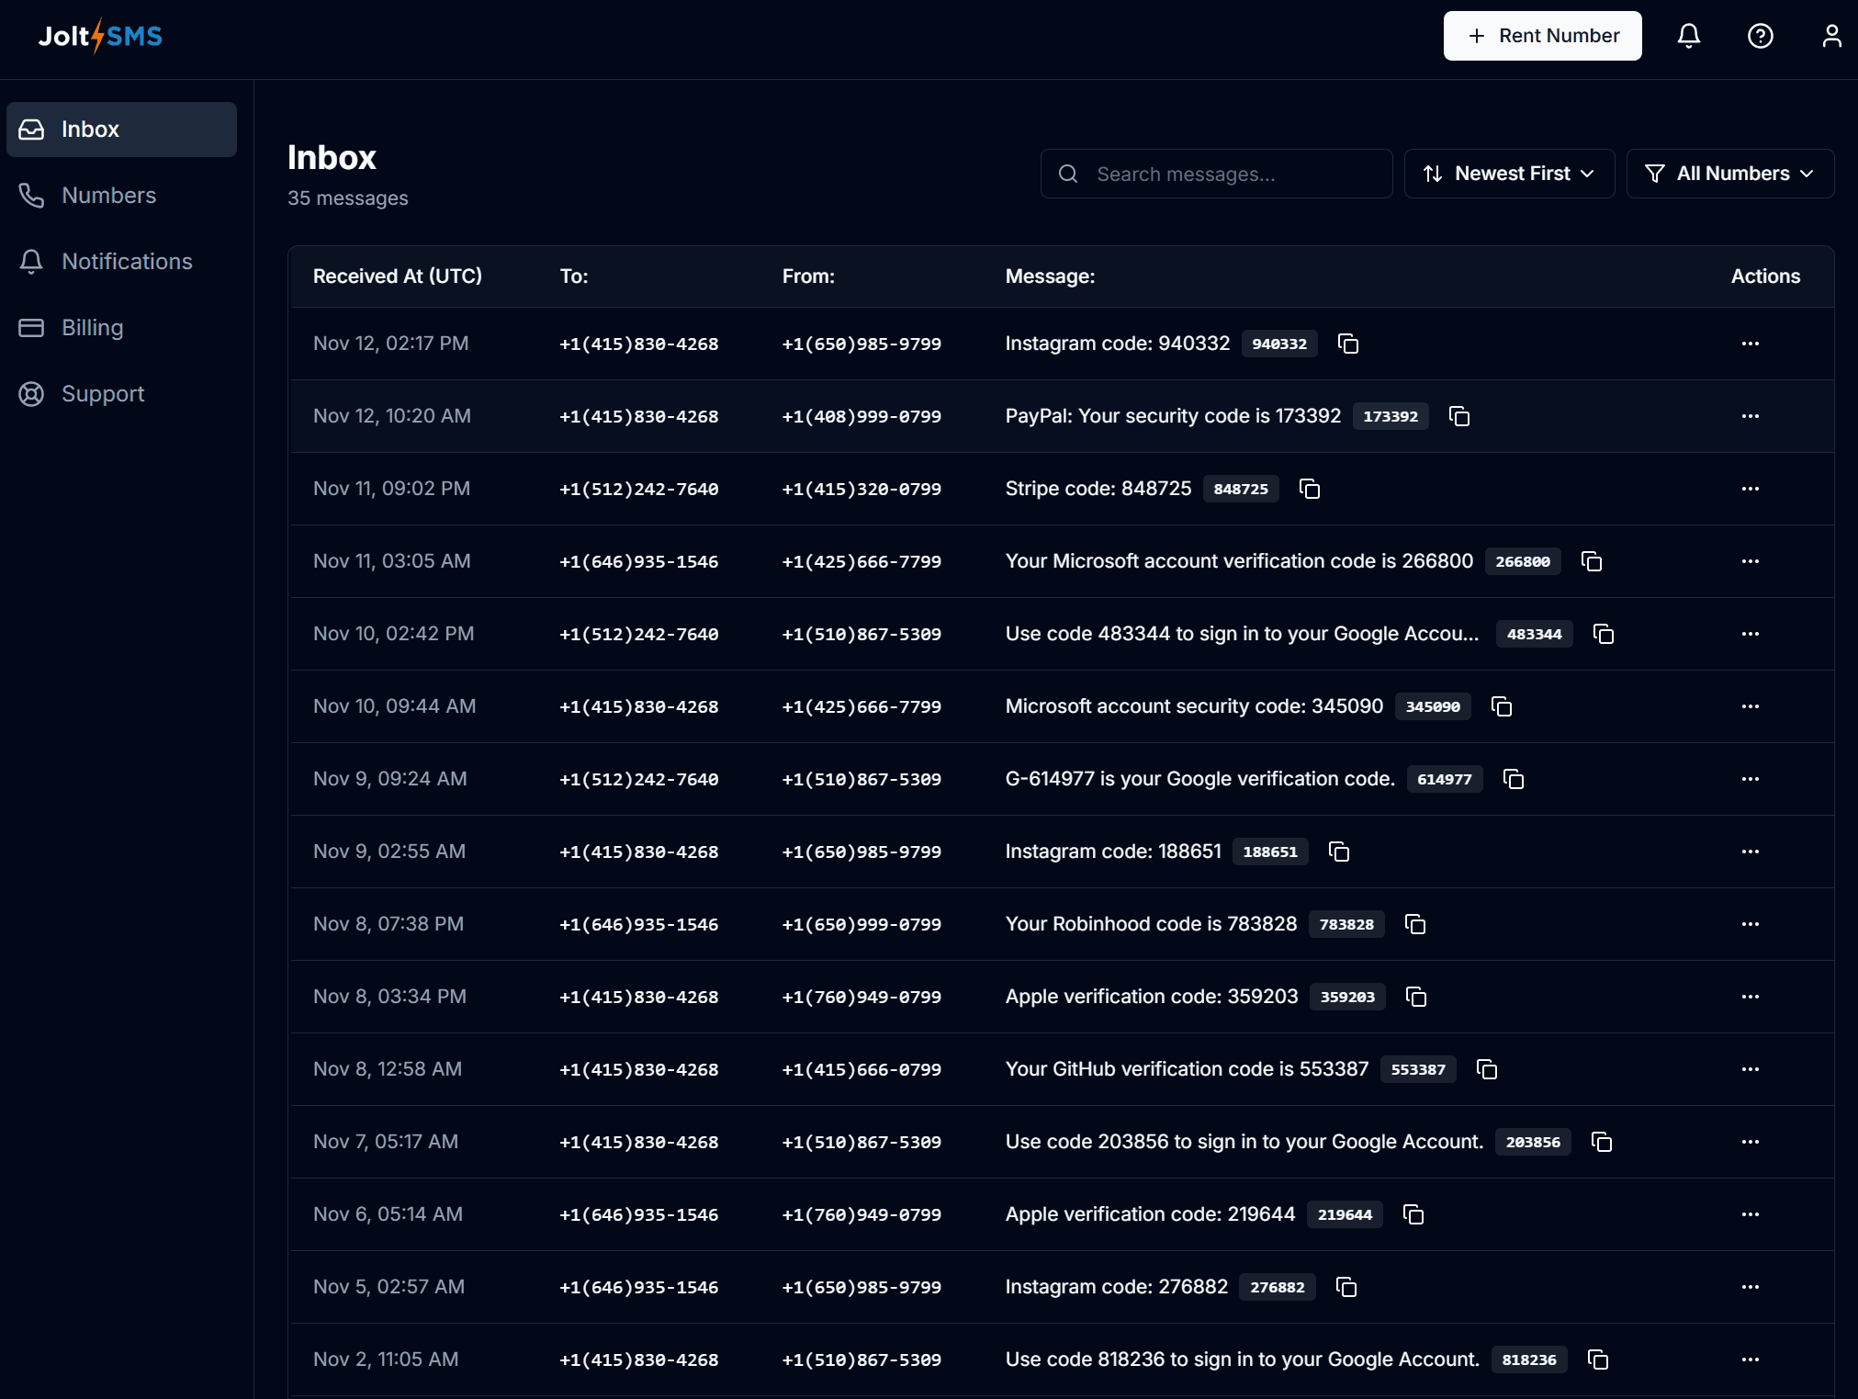Click the Rent Number button
Viewport: 1858px width, 1399px height.
[x=1542, y=36]
